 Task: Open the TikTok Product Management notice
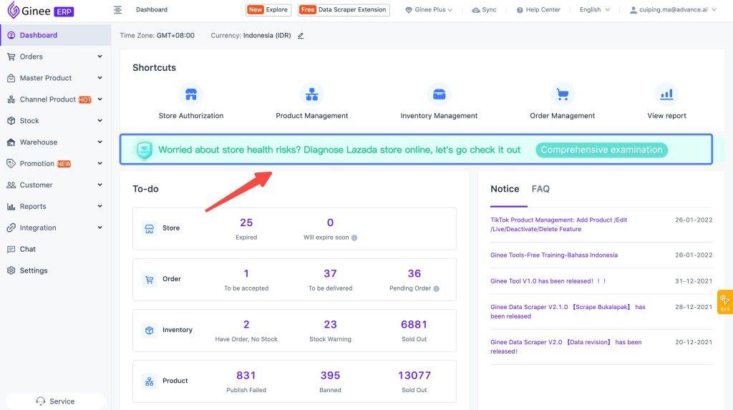tap(558, 225)
